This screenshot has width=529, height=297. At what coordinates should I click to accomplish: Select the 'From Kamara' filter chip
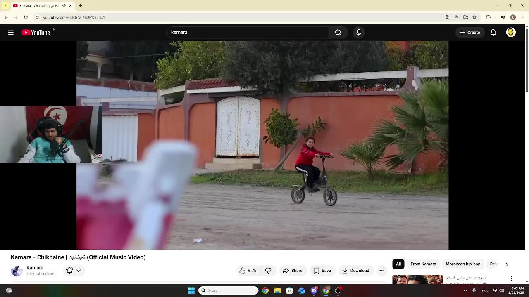point(423,264)
